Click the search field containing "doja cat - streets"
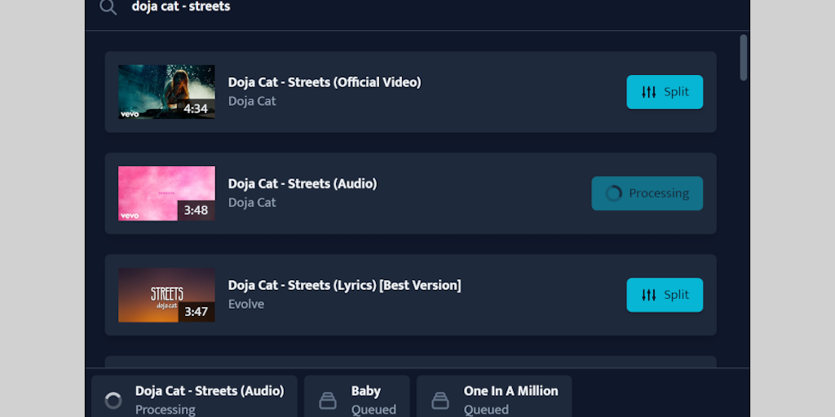The height and width of the screenshot is (417, 835). [x=326, y=7]
